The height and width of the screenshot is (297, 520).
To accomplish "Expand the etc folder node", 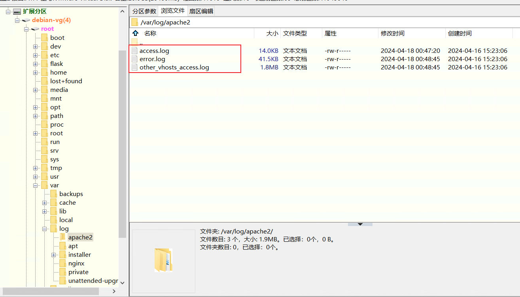I will pos(36,55).
